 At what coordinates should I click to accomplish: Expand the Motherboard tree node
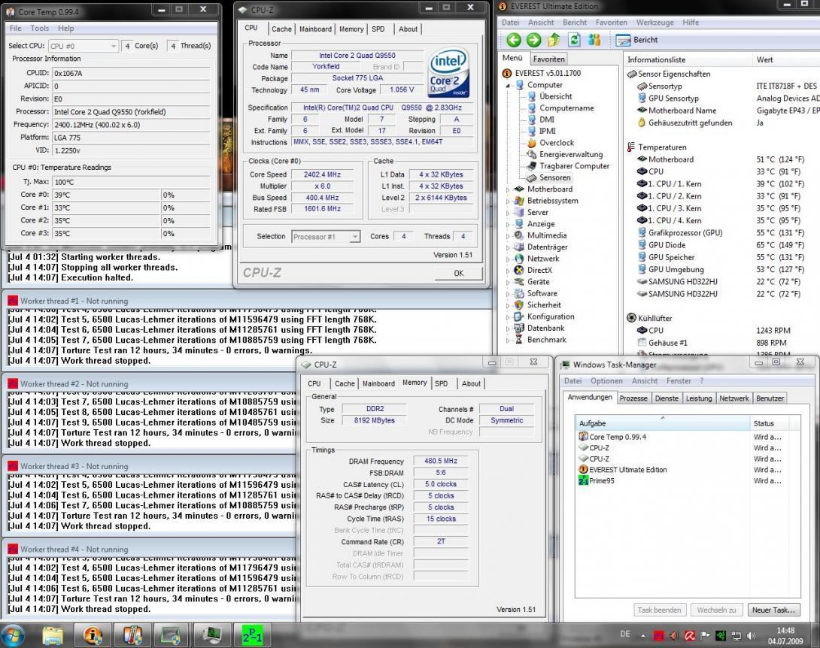pos(507,189)
